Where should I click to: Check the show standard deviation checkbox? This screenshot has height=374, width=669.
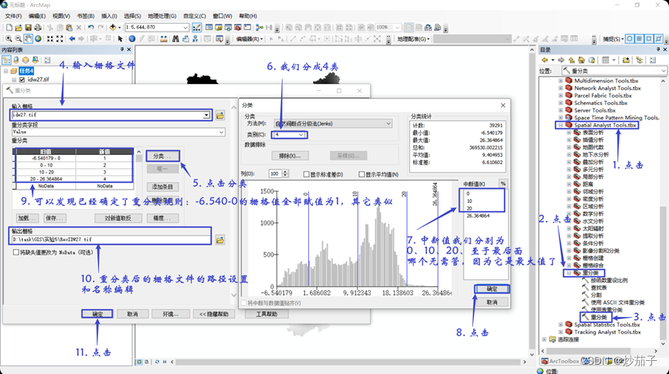tap(306, 174)
